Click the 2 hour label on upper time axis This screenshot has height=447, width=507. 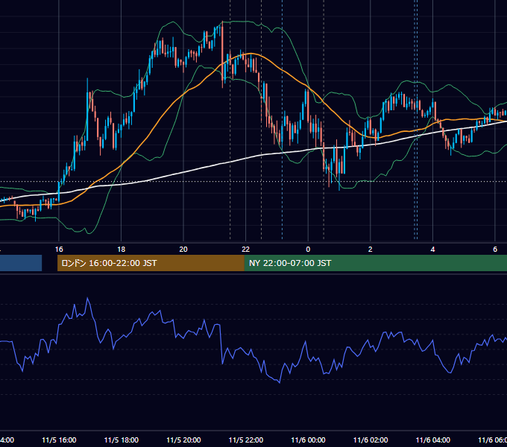(x=371, y=250)
